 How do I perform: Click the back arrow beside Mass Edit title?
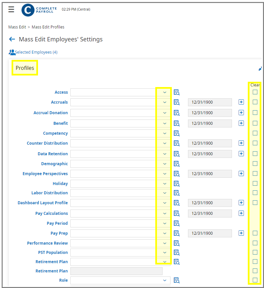12,39
